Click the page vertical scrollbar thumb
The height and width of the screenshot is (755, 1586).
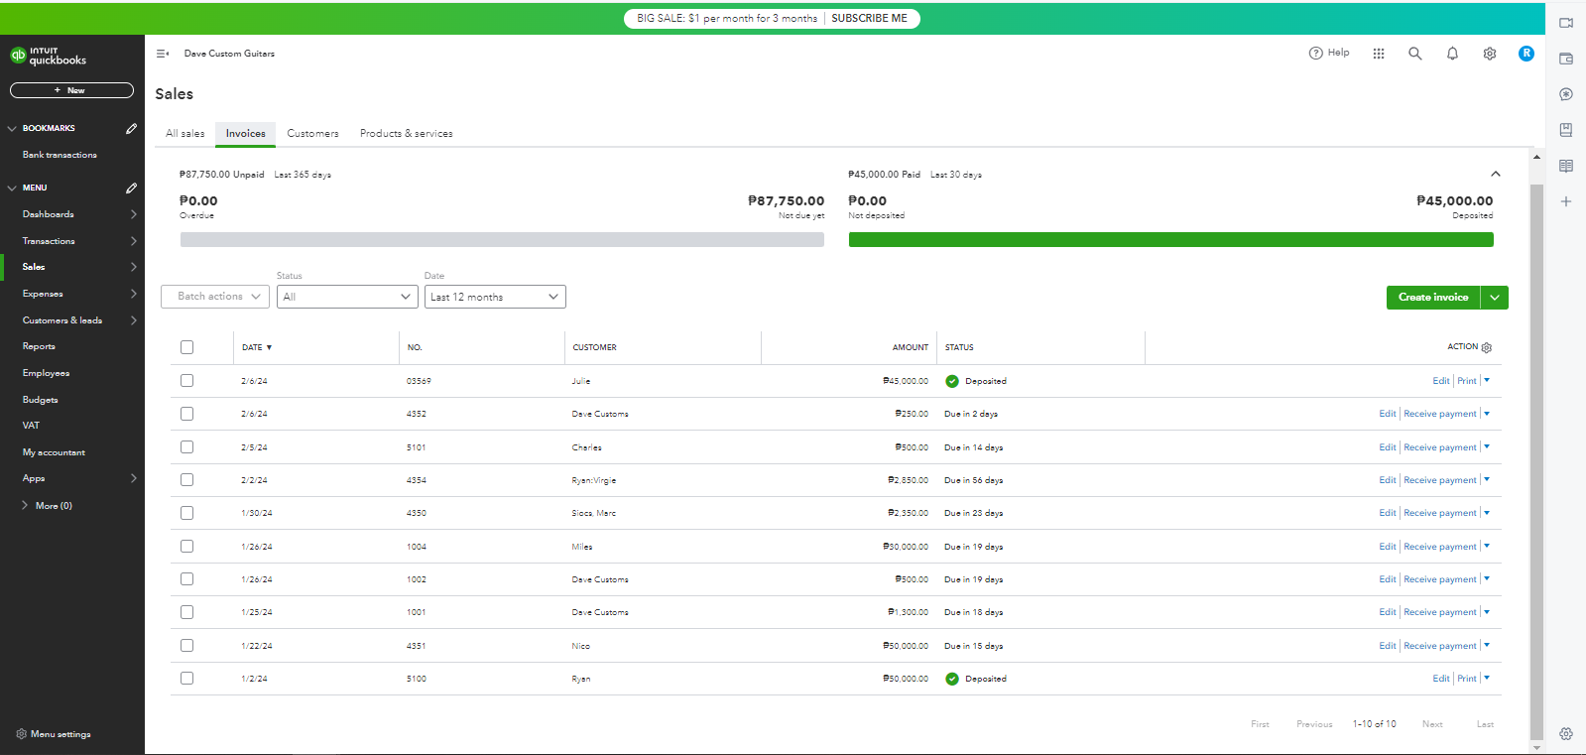coord(1536,461)
